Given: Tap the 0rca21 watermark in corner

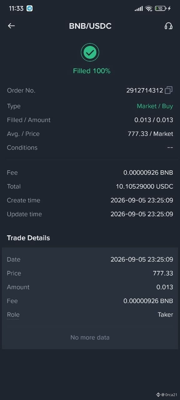Looking at the screenshot, I should pos(167,395).
